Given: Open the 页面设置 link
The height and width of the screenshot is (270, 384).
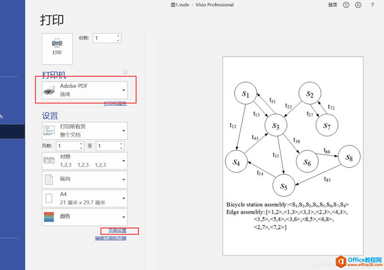Looking at the screenshot, I should [x=118, y=231].
